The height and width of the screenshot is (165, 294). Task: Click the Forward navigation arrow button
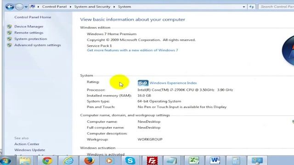tap(19, 7)
